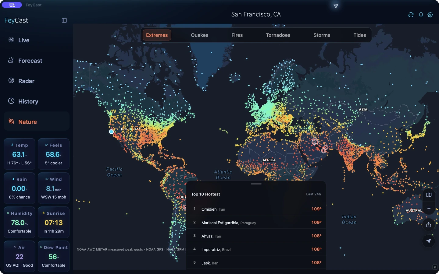Toggle the sidebar collapse icon
The height and width of the screenshot is (274, 439).
coord(64,20)
